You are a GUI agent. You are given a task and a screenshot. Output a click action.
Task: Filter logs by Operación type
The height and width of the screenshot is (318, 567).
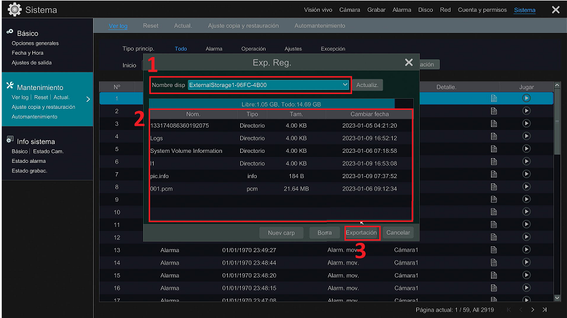pos(253,49)
